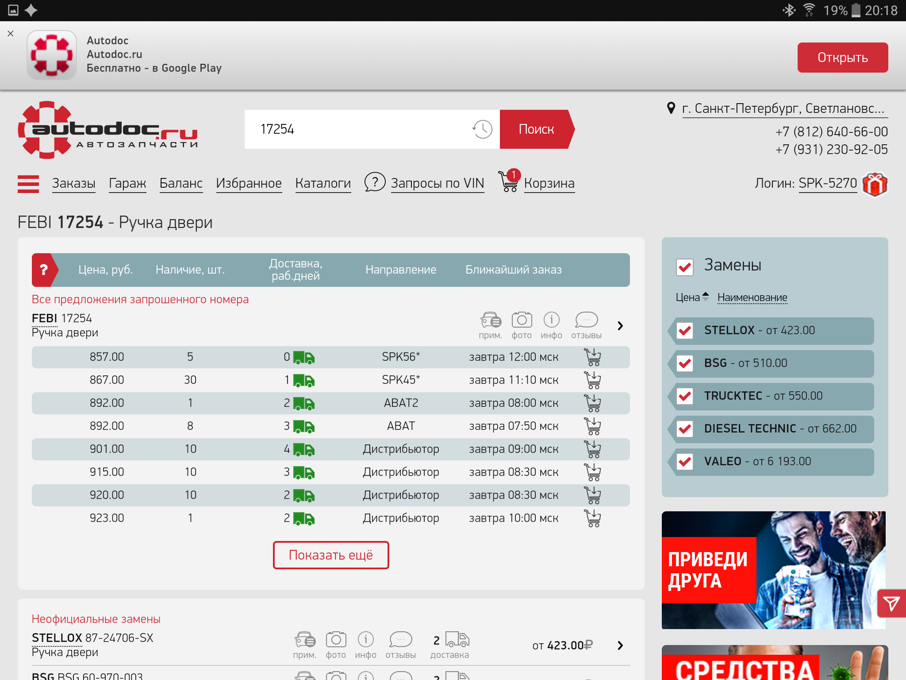906x680 pixels.
Task: Add the 923.00 offer to cart
Action: pos(592,518)
